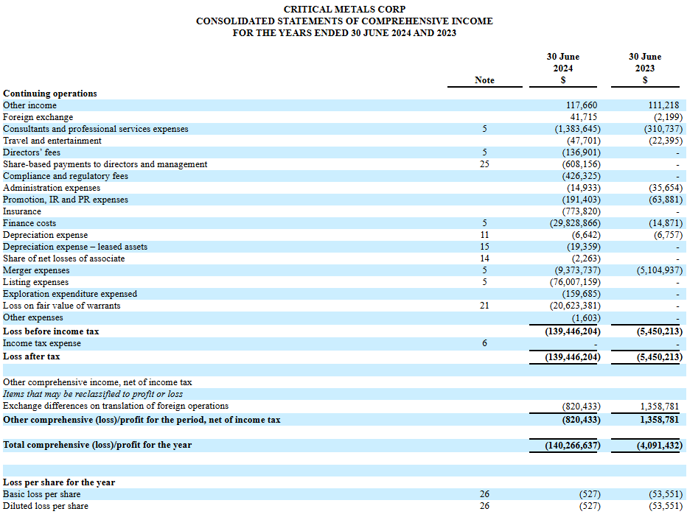Click the Critical Metals Corp title
Image resolution: width=687 pixels, height=517 pixels.
(x=344, y=9)
